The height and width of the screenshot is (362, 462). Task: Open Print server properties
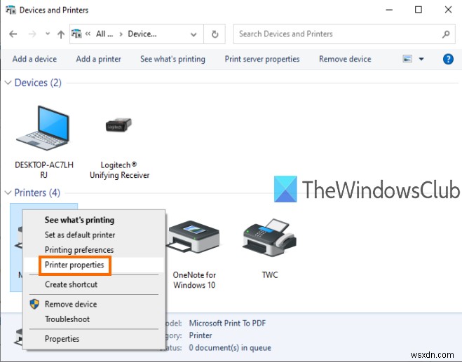[262, 59]
